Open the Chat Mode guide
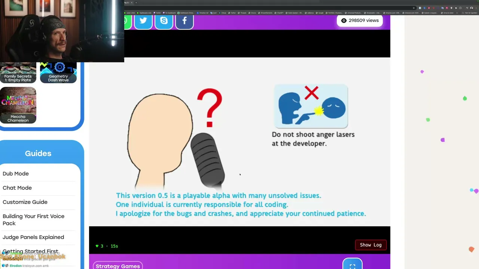The width and height of the screenshot is (479, 269). tap(17, 188)
